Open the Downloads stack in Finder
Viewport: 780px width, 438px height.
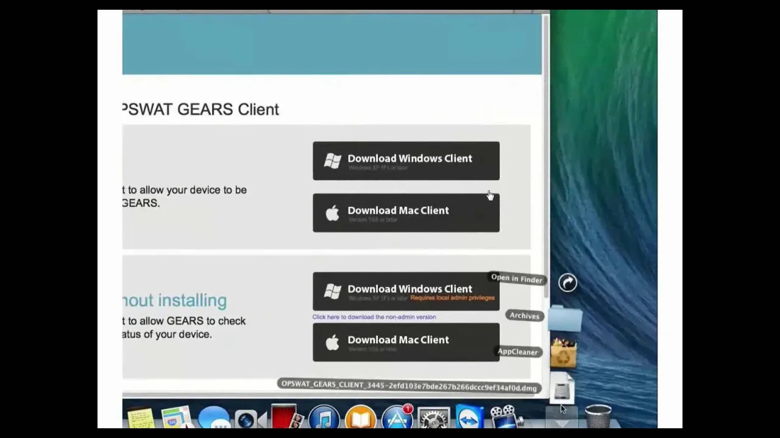click(567, 282)
